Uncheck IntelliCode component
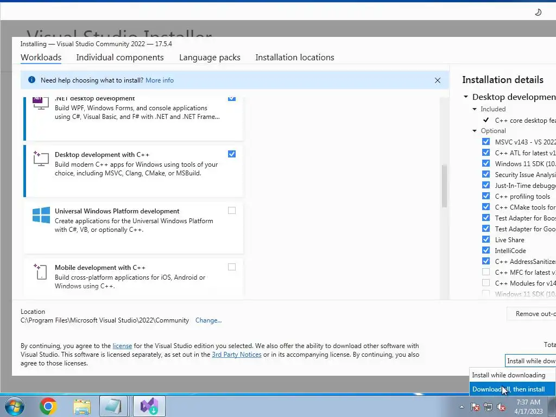Screen dimensions: 556x417 point(486,250)
